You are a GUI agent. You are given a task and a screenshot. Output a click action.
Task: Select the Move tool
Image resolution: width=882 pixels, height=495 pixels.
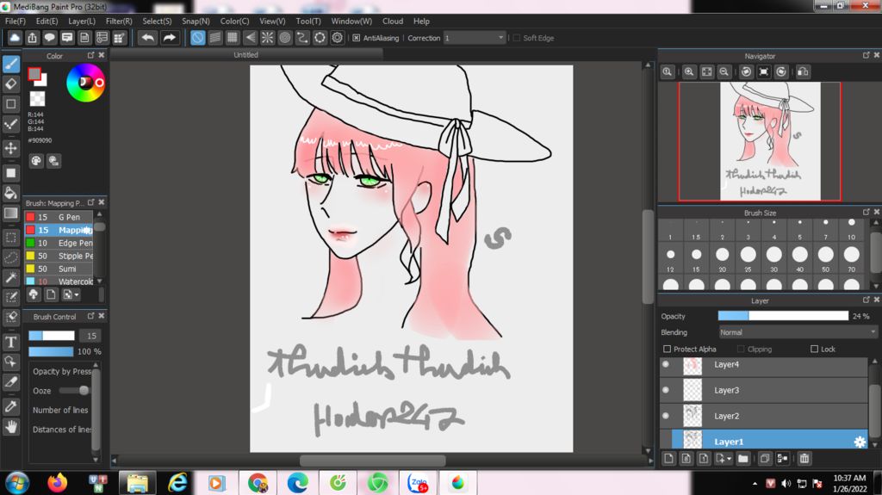[11, 148]
